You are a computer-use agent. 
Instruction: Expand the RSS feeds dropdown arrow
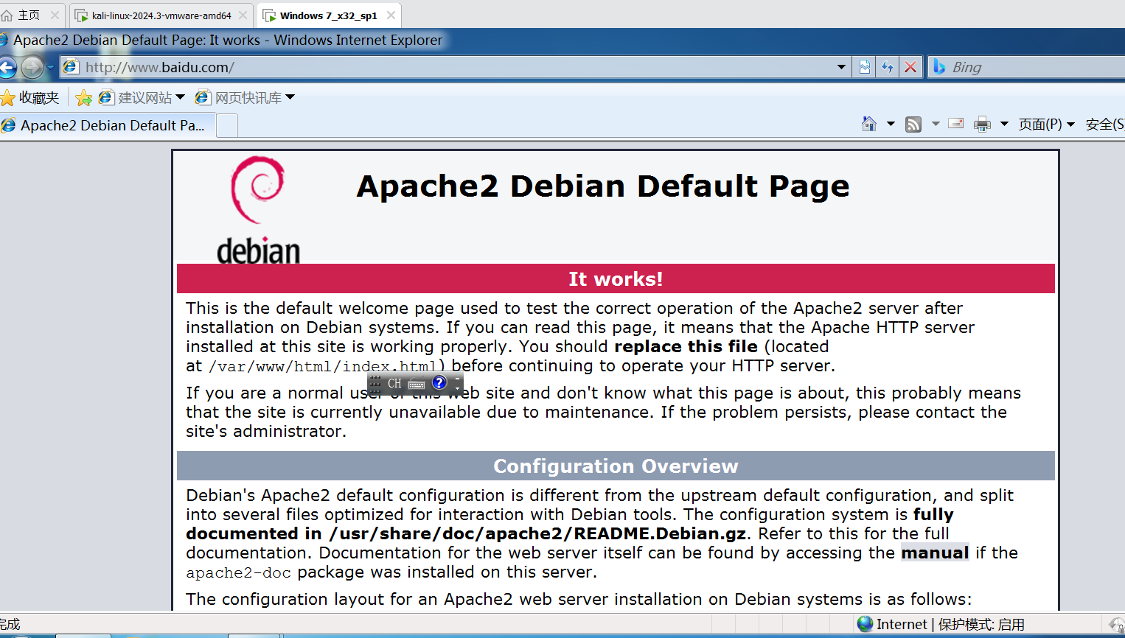(x=936, y=124)
